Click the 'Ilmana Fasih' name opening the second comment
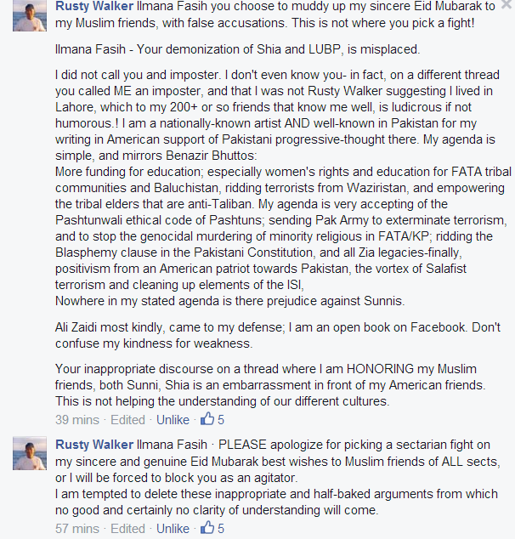Viewport: 515px width, 539px height. tap(173, 445)
